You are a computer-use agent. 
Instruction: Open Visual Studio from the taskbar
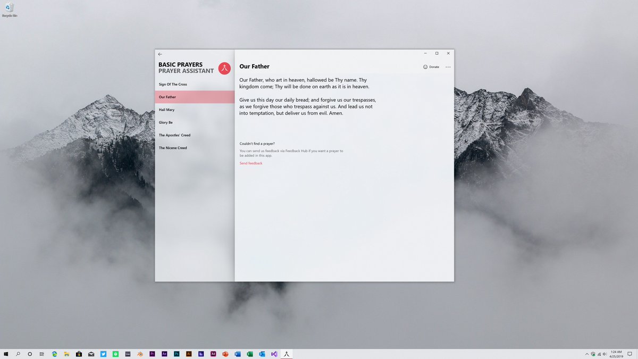(274, 354)
